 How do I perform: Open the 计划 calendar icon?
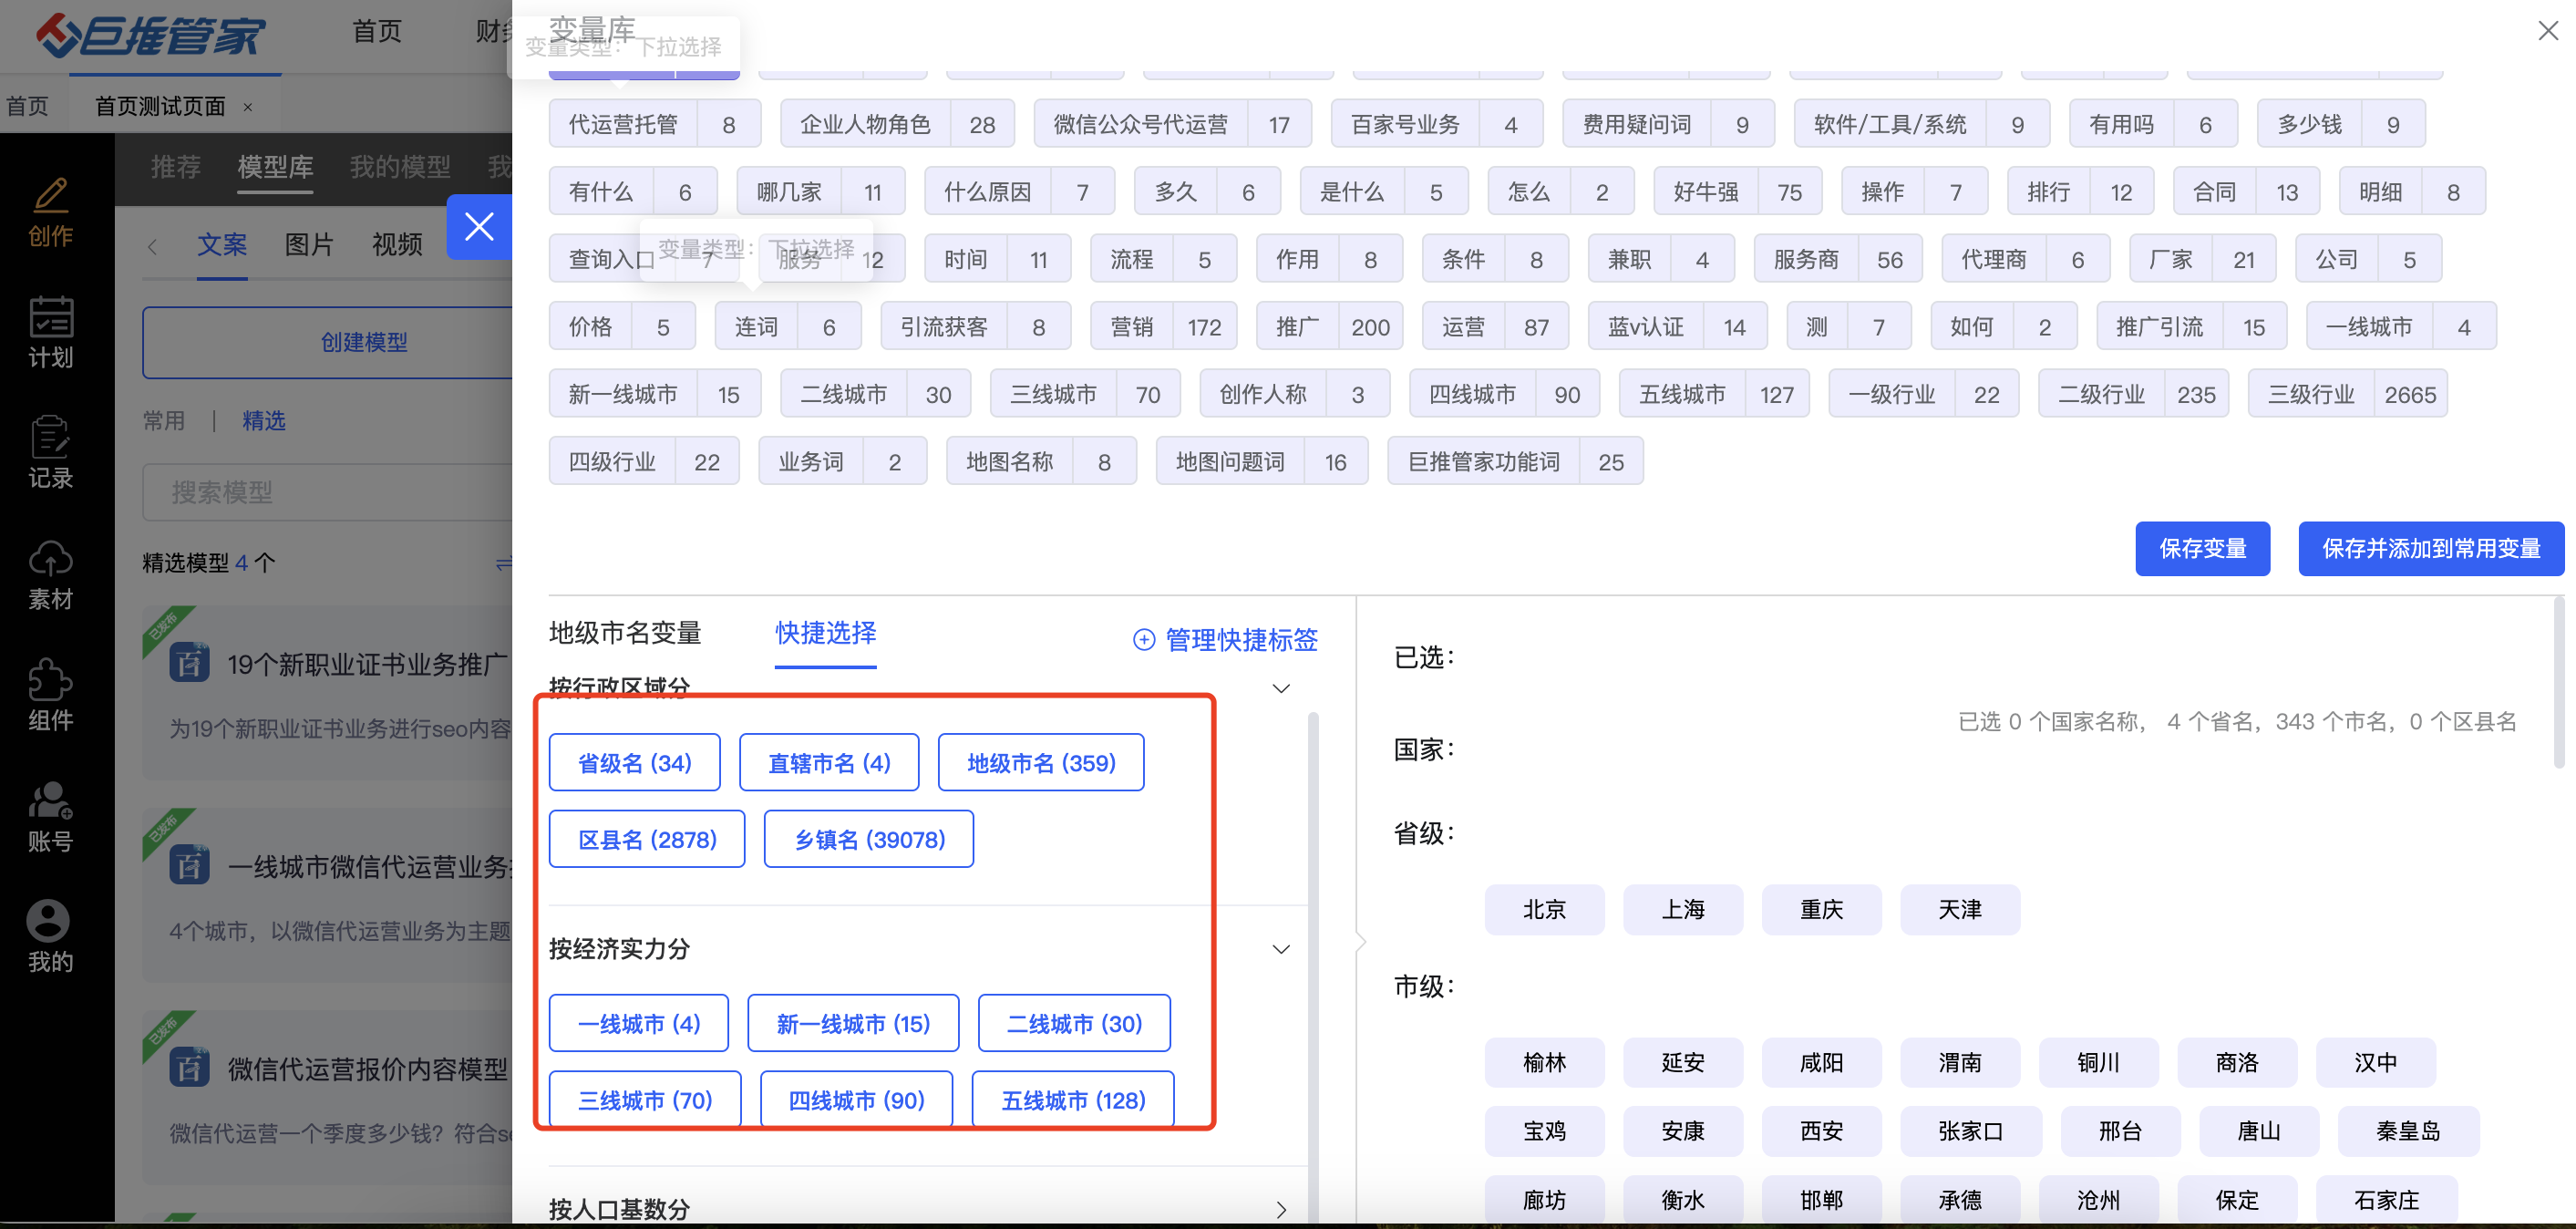pyautogui.click(x=50, y=318)
